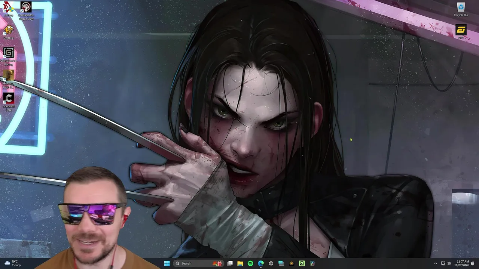The height and width of the screenshot is (269, 479).
Task: Open the round grey disc app on taskbar
Action: tap(271, 263)
